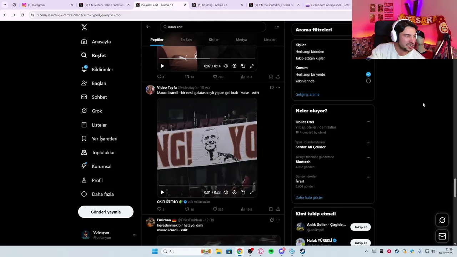Image resolution: width=457 pixels, height=257 pixels.
Task: Open options for Biontech trend
Action: tap(368, 157)
